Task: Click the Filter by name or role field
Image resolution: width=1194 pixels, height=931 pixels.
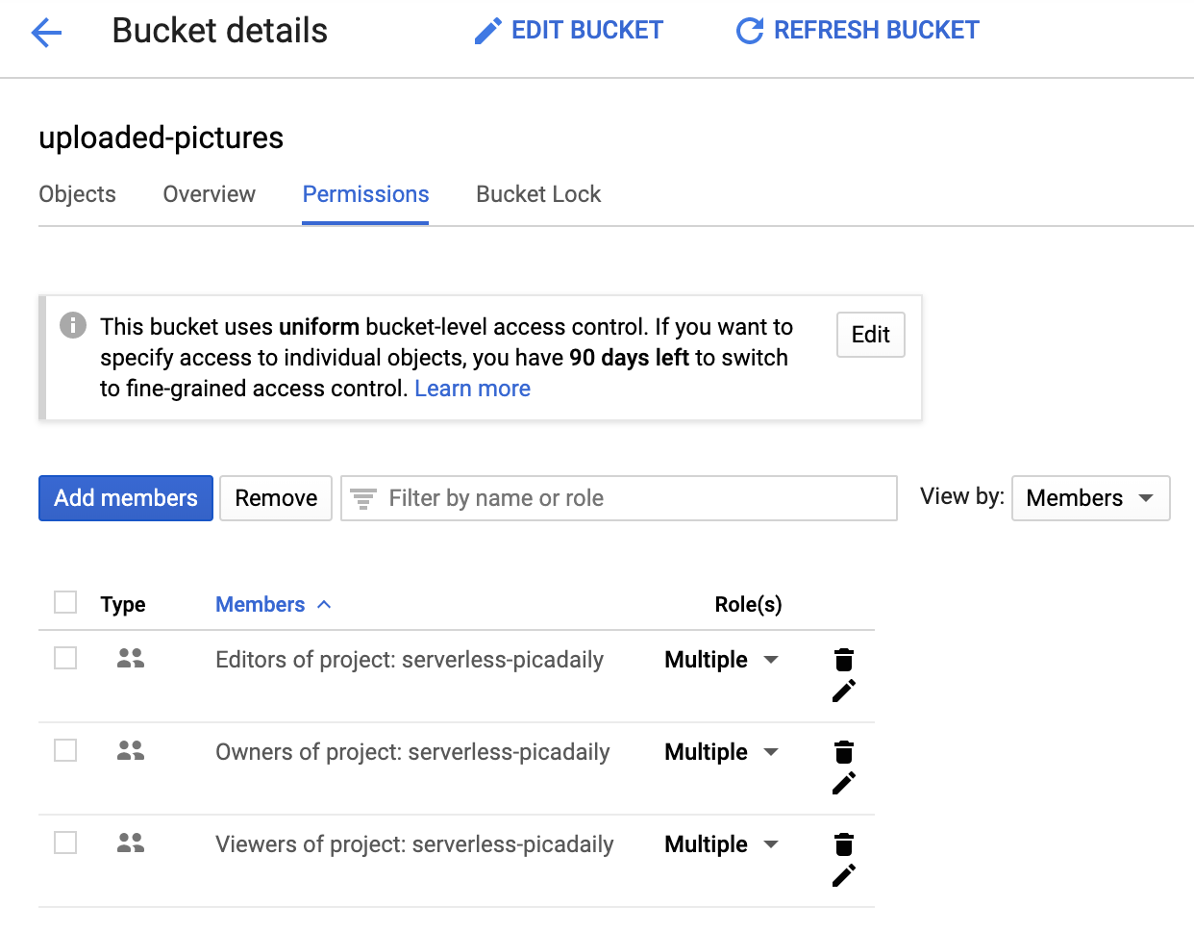Action: (x=634, y=498)
